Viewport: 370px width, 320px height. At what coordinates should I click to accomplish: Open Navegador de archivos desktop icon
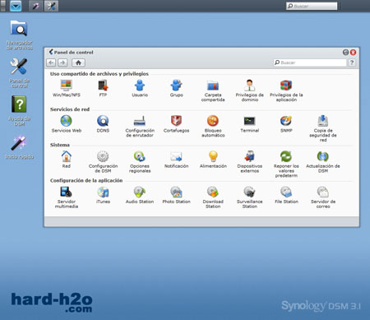point(19,35)
